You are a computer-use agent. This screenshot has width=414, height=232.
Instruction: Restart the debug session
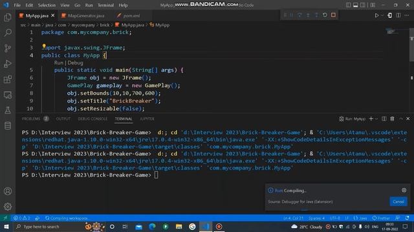click(x=325, y=15)
